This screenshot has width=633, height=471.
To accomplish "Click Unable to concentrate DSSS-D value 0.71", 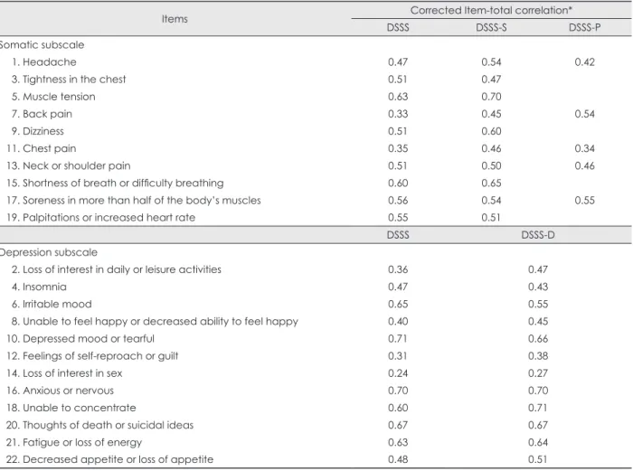I will point(537,408).
